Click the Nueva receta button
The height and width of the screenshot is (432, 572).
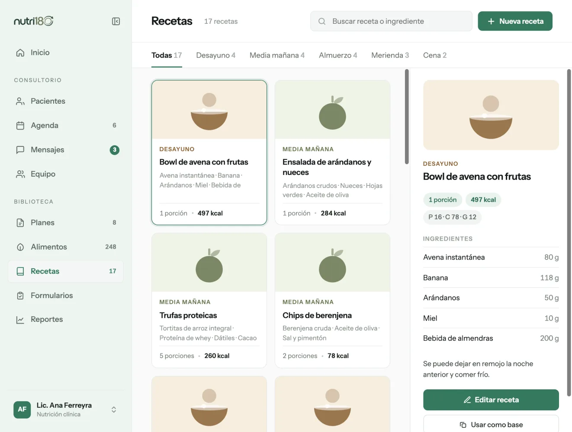515,21
